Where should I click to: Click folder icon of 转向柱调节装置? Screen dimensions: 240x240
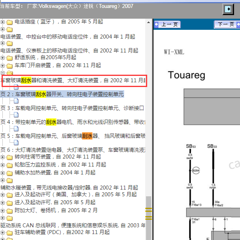(x=10, y=157)
